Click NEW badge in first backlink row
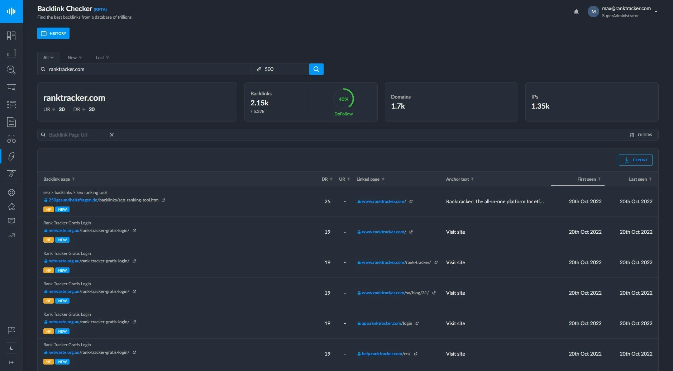This screenshot has height=371, width=673. coord(62,209)
